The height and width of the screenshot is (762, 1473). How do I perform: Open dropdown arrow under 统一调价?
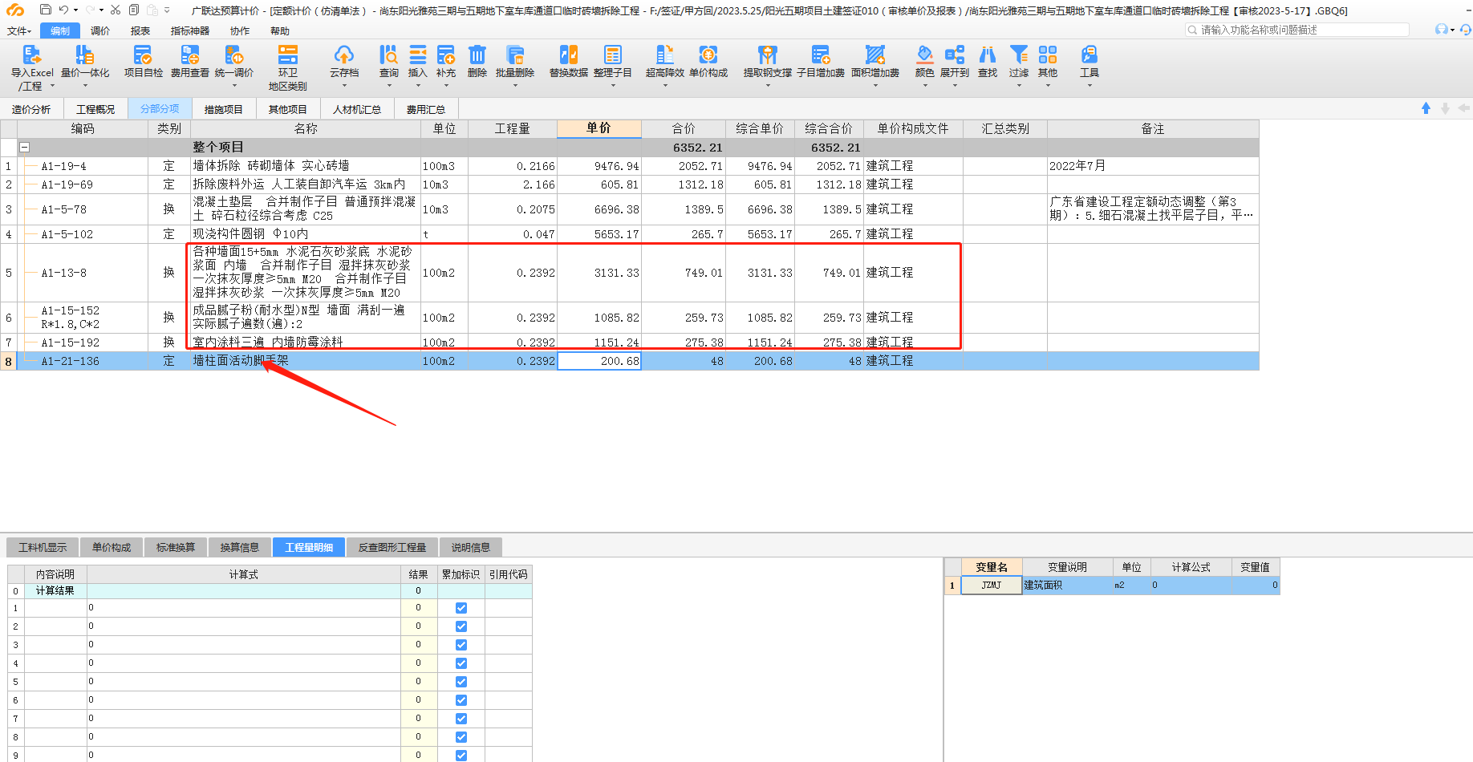point(234,85)
